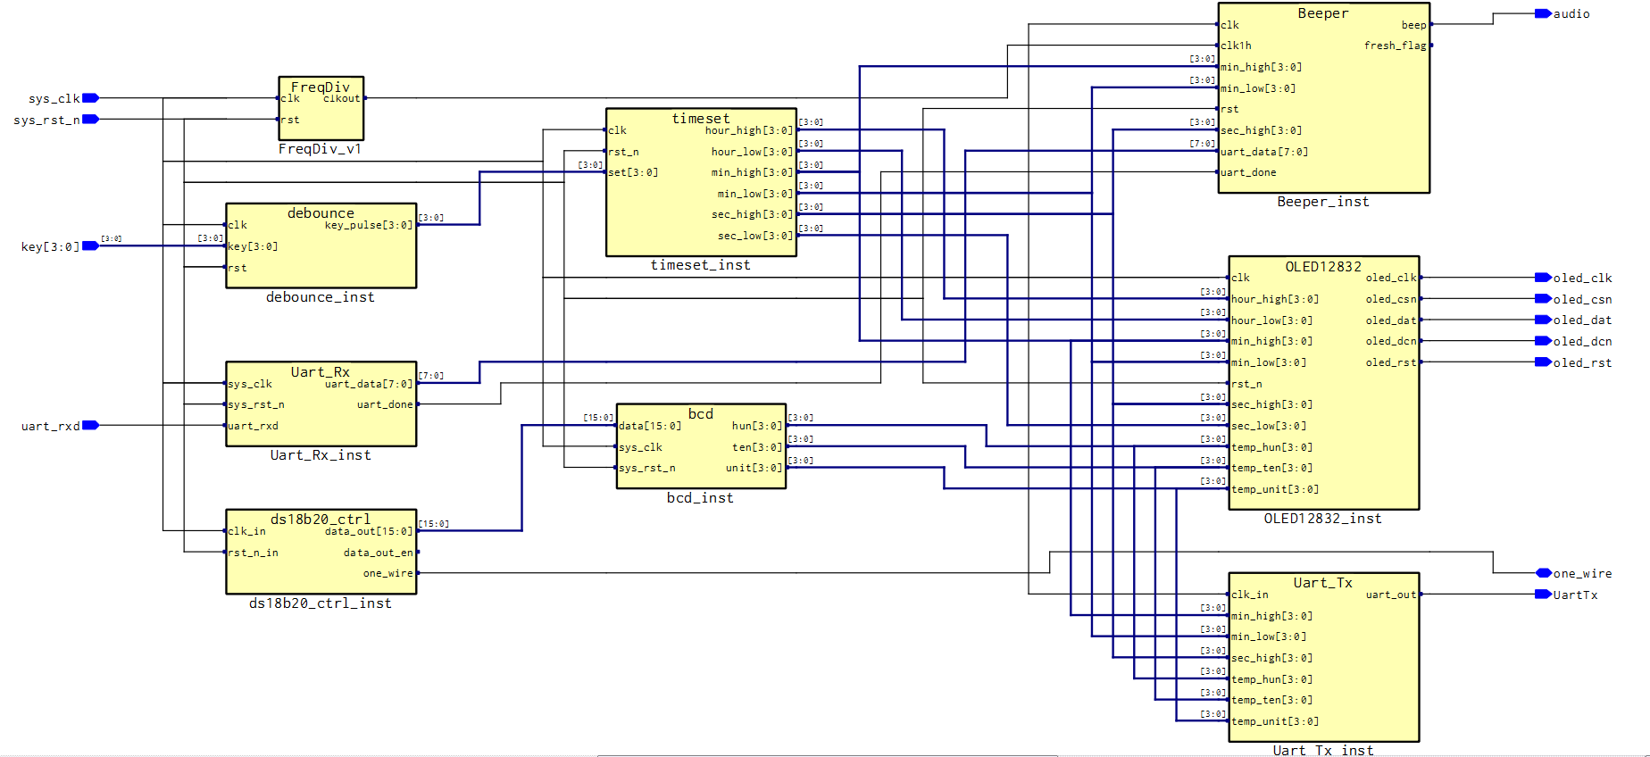Select the Uart_Rx module block

(321, 403)
